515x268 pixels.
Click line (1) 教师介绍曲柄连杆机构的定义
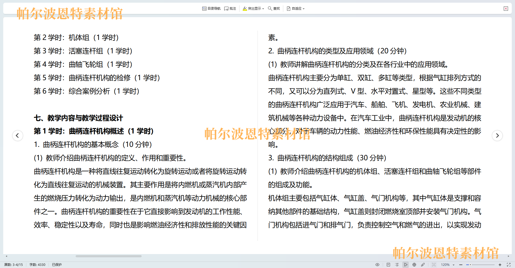[x=111, y=158]
